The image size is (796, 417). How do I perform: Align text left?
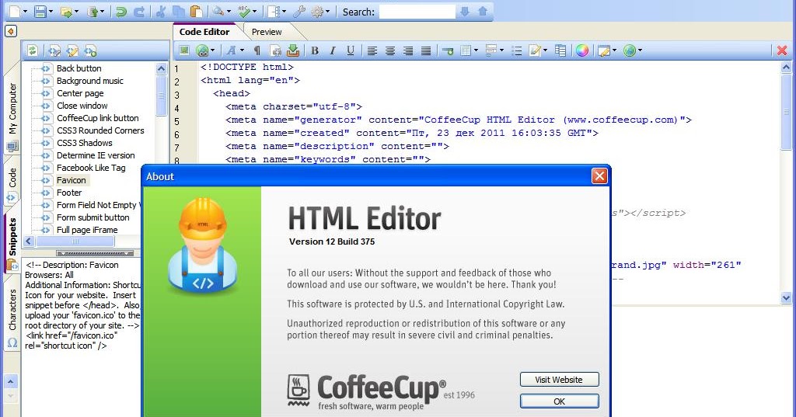(x=372, y=50)
